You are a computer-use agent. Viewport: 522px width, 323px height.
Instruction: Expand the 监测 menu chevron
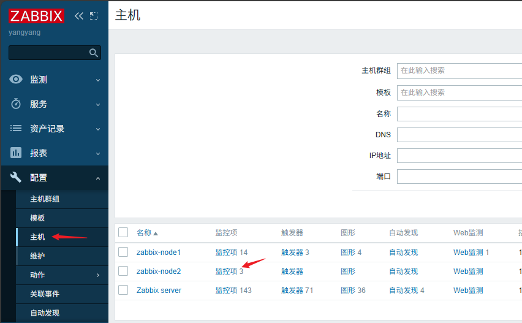coord(98,80)
